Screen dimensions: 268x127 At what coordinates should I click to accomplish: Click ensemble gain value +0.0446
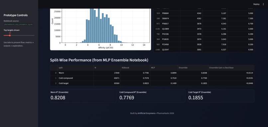(x=231, y=83)
